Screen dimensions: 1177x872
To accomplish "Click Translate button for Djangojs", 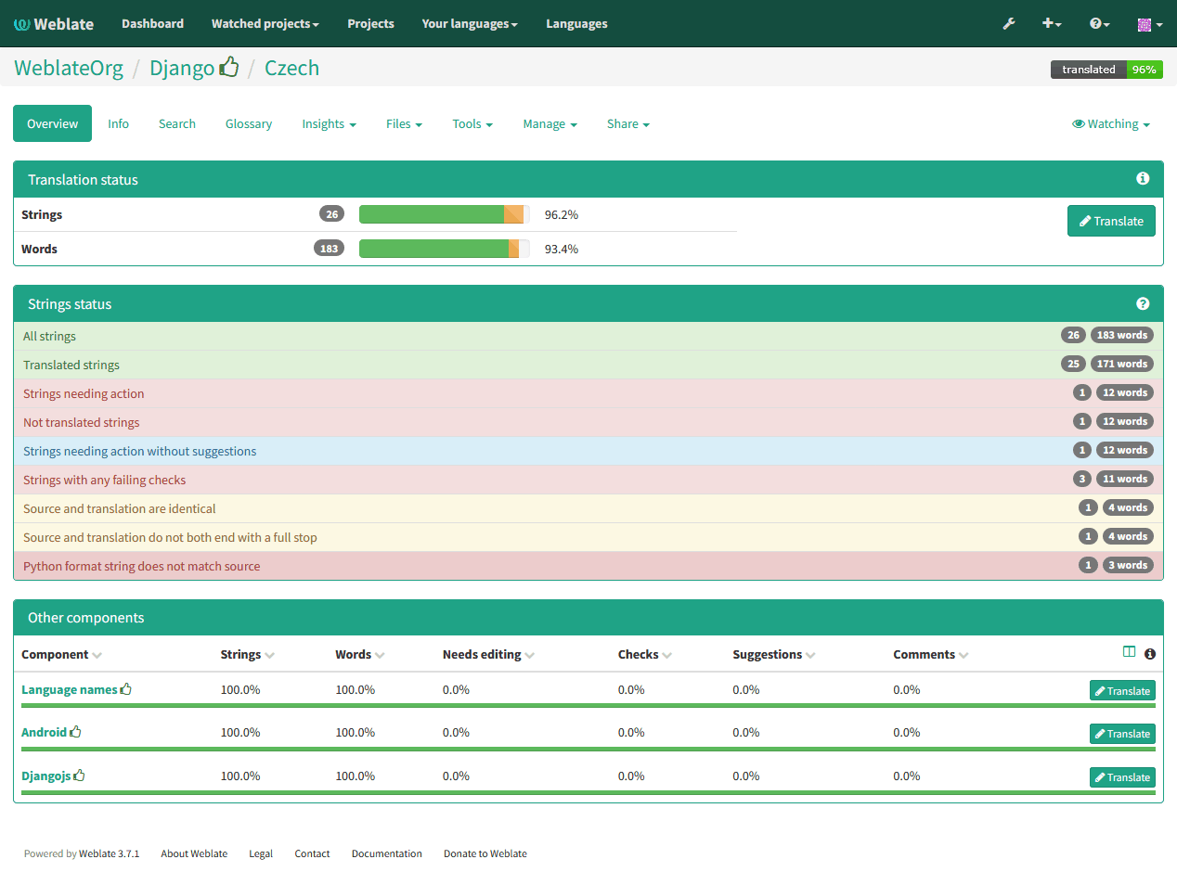I will pos(1122,776).
